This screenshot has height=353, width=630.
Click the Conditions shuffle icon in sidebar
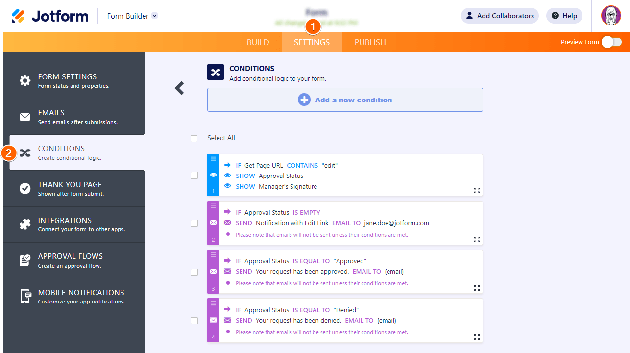coord(25,152)
